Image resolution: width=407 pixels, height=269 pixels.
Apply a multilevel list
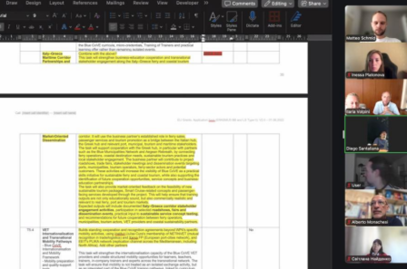point(140,16)
